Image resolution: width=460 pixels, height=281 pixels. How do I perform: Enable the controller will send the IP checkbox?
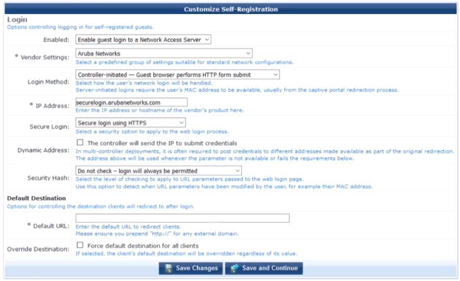point(80,143)
